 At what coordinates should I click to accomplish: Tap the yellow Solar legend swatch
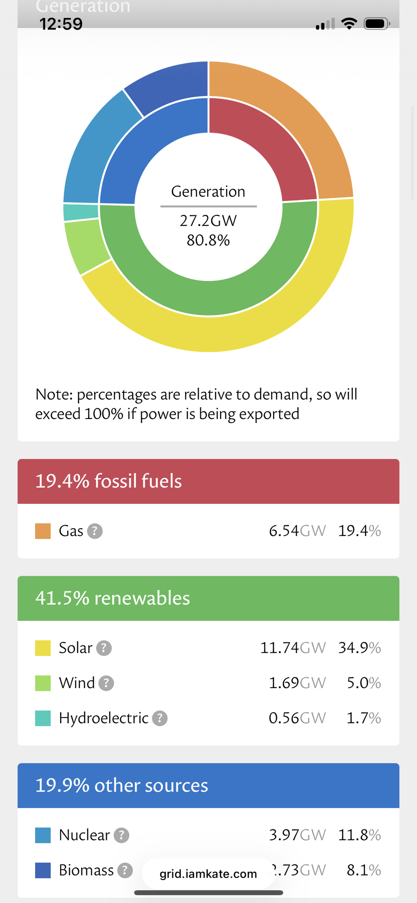43,648
